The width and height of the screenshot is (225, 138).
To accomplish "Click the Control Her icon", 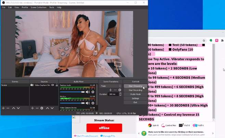I will [163, 125].
